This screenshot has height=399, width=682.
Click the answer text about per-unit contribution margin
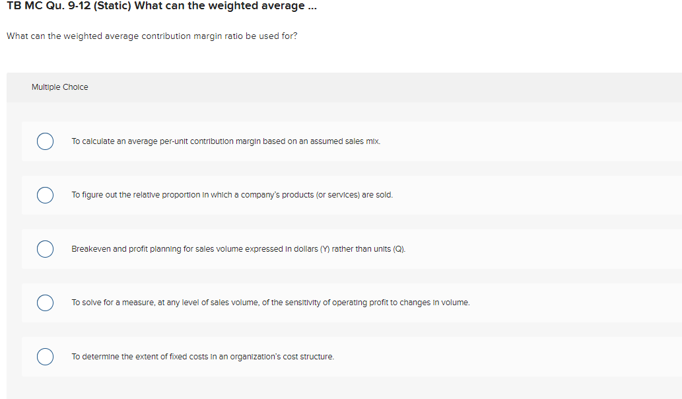pos(224,141)
